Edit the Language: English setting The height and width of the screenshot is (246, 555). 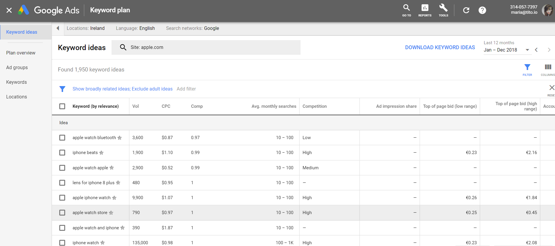pos(135,28)
